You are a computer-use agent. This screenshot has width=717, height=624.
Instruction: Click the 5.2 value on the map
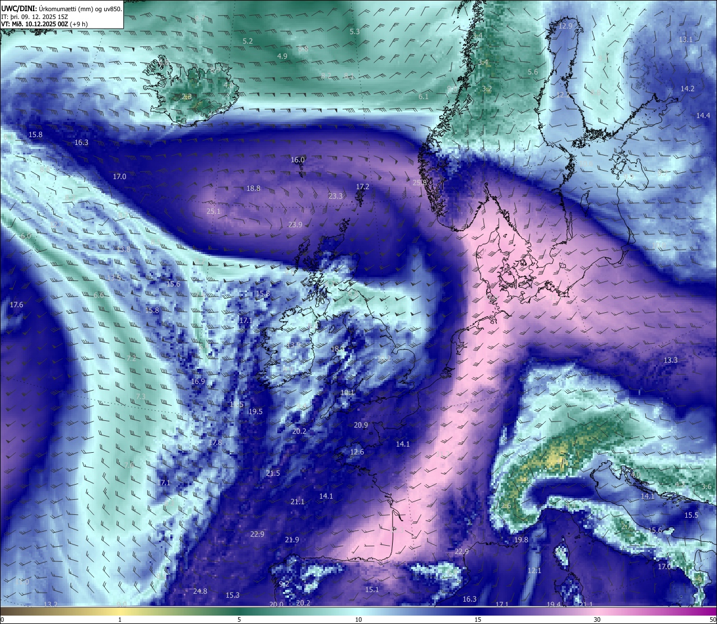248,41
